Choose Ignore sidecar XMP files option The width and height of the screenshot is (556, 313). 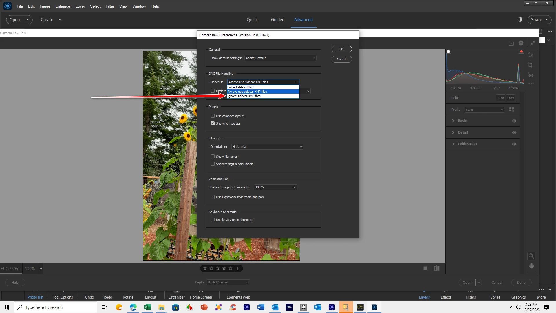pos(244,96)
